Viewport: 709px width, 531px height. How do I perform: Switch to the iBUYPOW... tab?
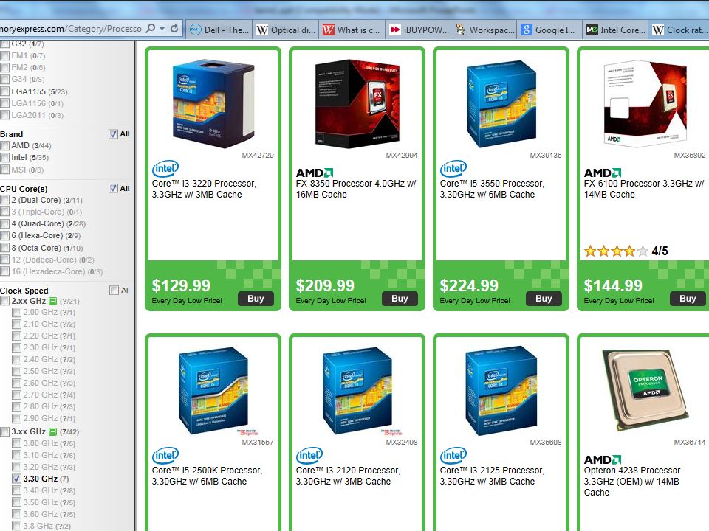tap(419, 30)
